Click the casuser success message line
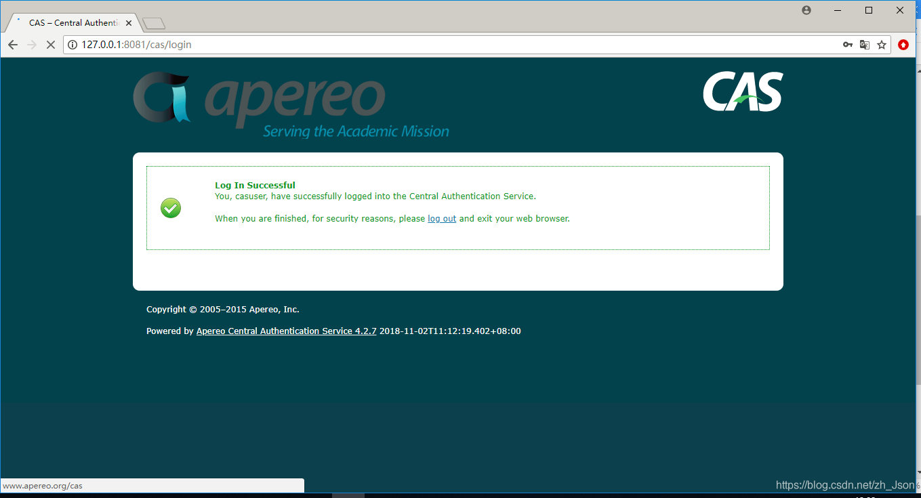Screen dimensions: 921x498 (375, 196)
